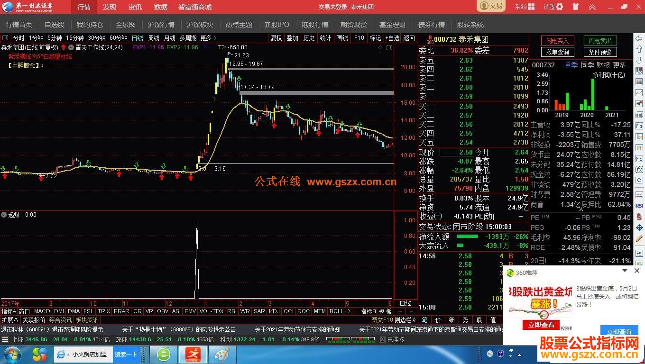This screenshot has height=364, width=645.
Task: Select 多周期 view
Action: 188,38
